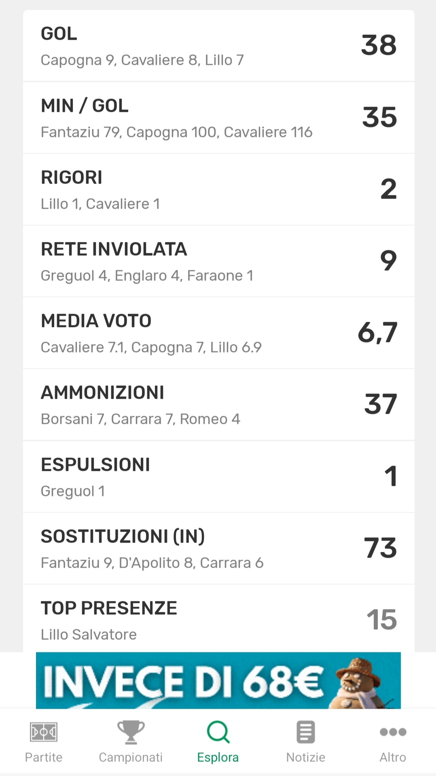The image size is (436, 776).
Task: Select the SOSTITUZIONI (IN) row
Action: (218, 549)
